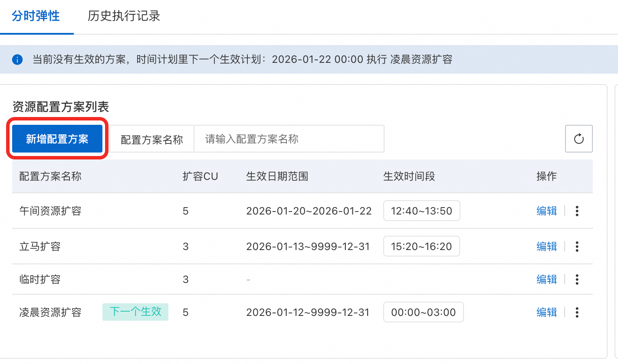Click the 新增配置方案 button
This screenshot has height=364, width=618.
tap(57, 139)
